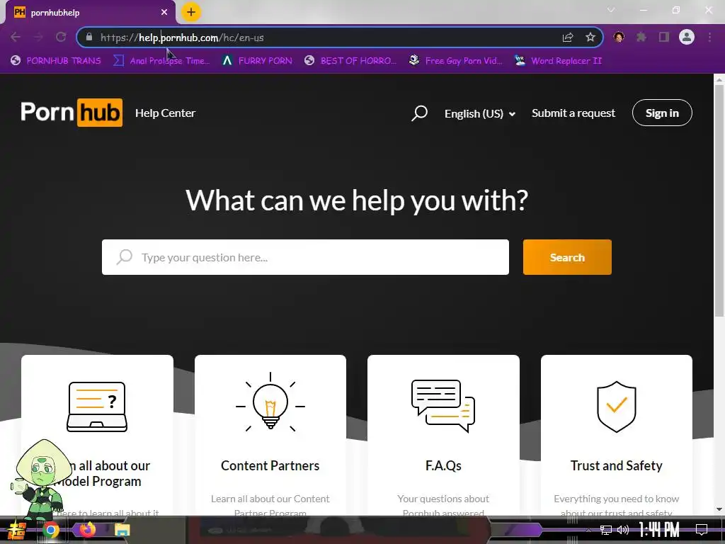Reload the page with the refresh icon

(61, 37)
